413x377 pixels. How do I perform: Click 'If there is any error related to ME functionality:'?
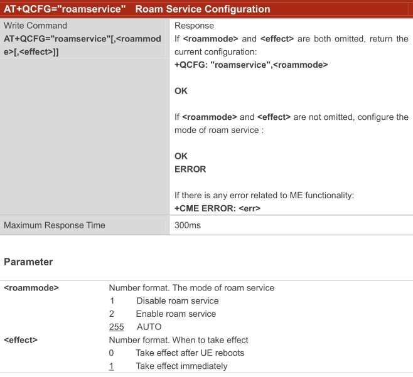(x=264, y=195)
